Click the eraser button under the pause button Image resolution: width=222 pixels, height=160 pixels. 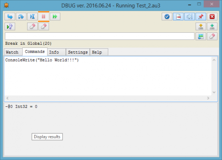(44, 27)
